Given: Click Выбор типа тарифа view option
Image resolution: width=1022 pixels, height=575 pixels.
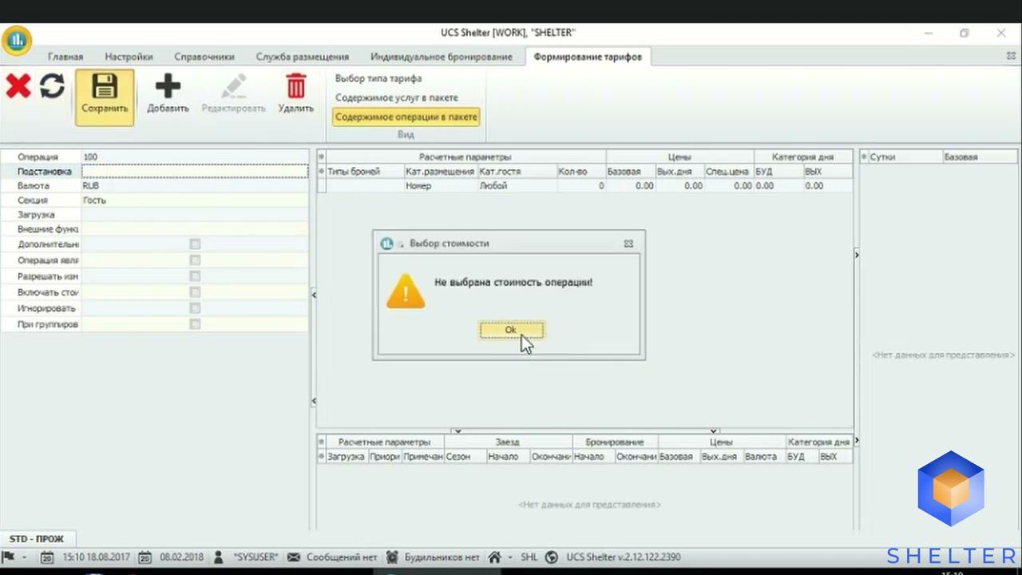Looking at the screenshot, I should point(378,78).
